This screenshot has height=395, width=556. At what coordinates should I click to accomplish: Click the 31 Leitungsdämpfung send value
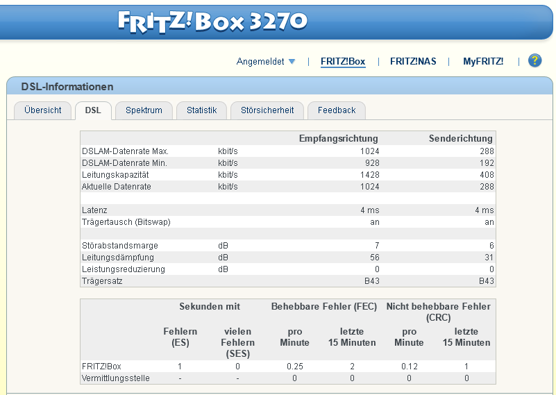coord(489,258)
